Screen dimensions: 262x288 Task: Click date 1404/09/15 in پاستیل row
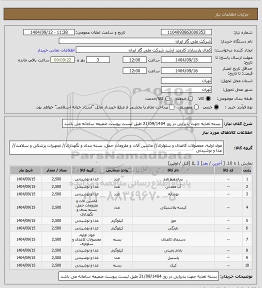[25, 258]
